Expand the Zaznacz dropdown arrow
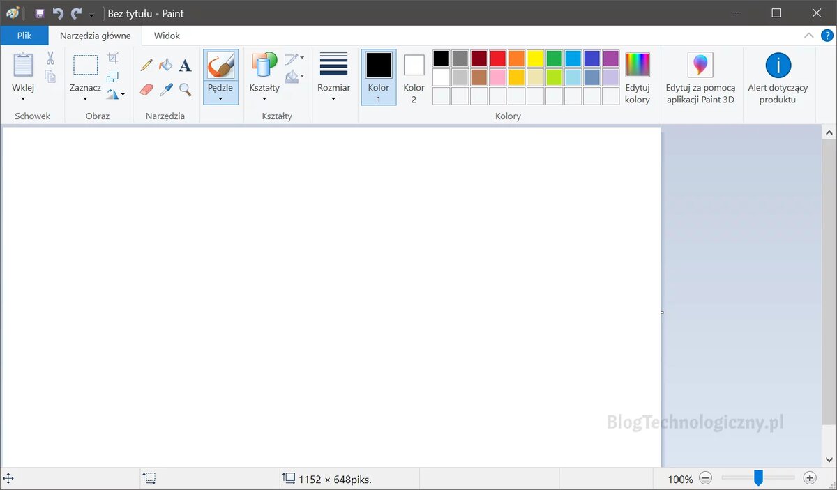 pyautogui.click(x=85, y=98)
